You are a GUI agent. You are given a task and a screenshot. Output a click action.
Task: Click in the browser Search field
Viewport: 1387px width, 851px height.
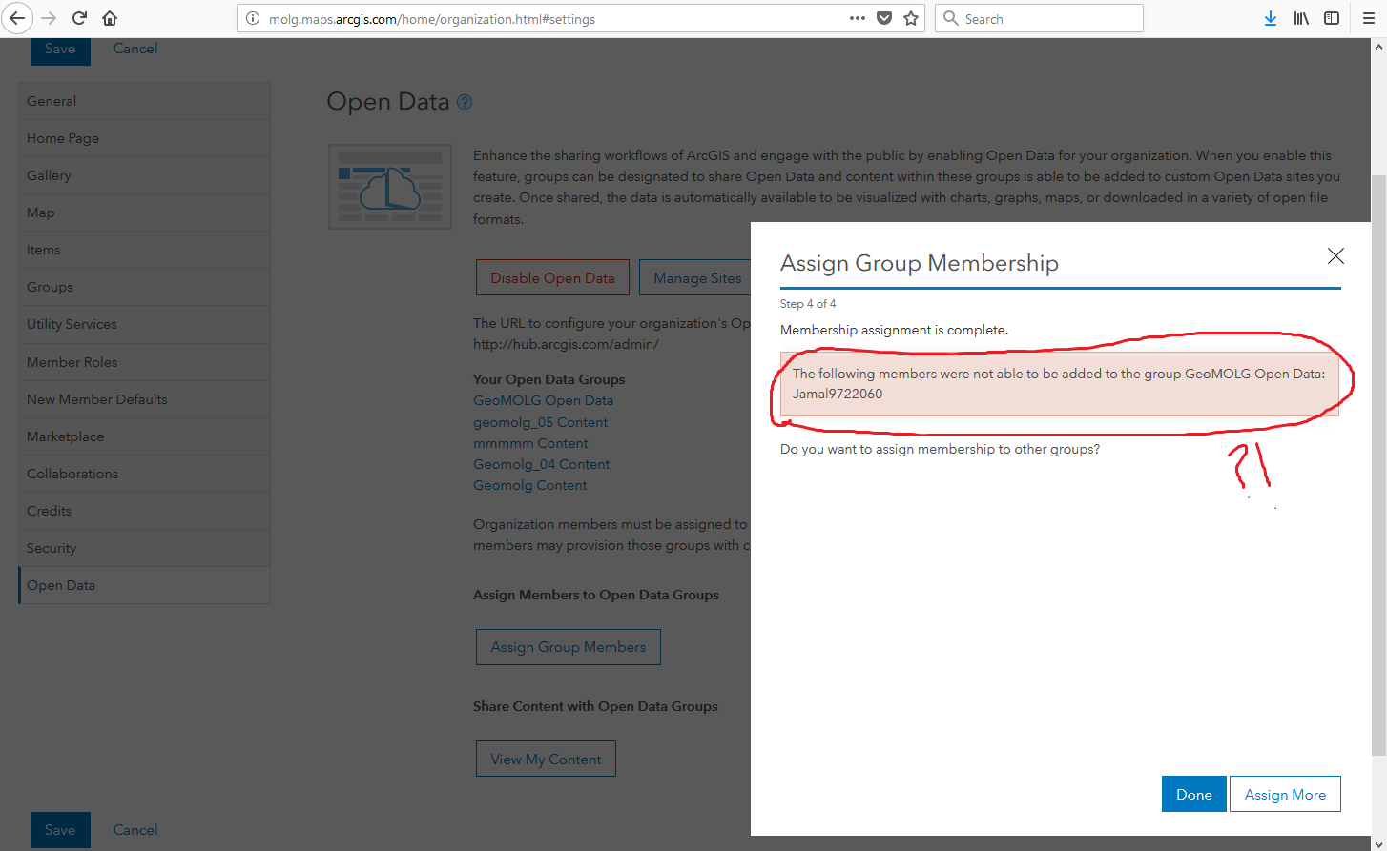(1039, 18)
